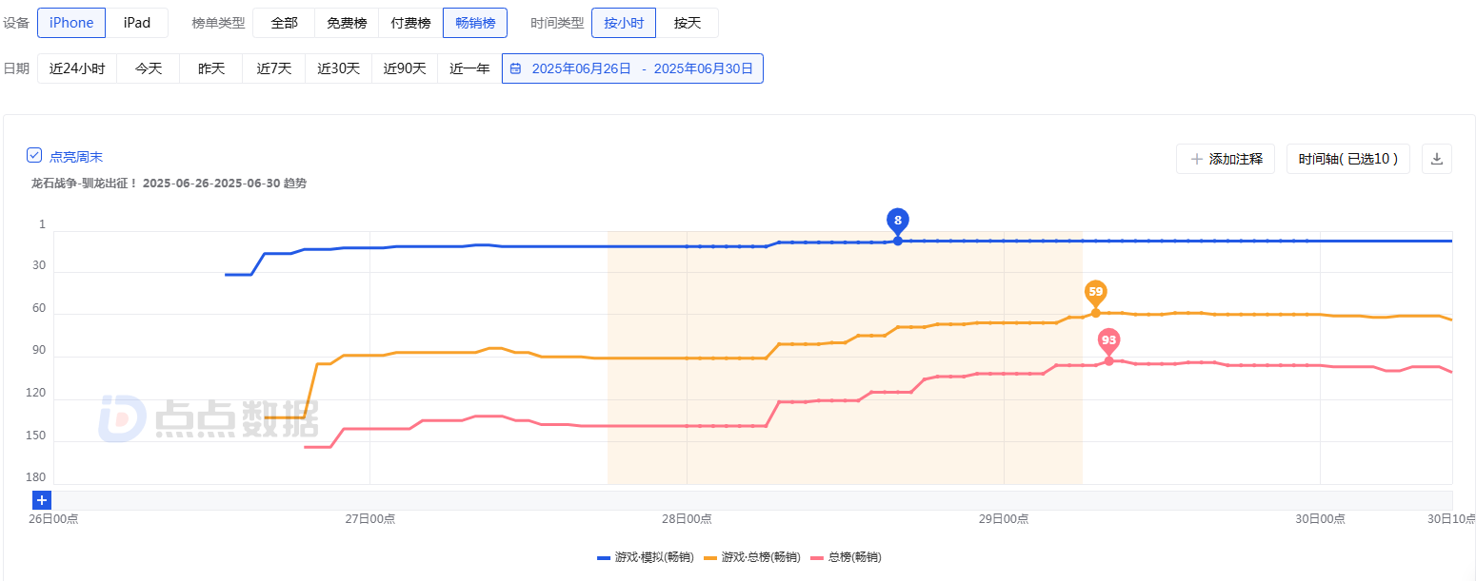
Task: Click the download chart icon
Action: point(1437,159)
